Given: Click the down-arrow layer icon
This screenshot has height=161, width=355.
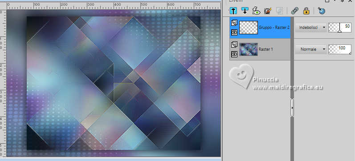Looking at the screenshot, I should click(245, 11).
